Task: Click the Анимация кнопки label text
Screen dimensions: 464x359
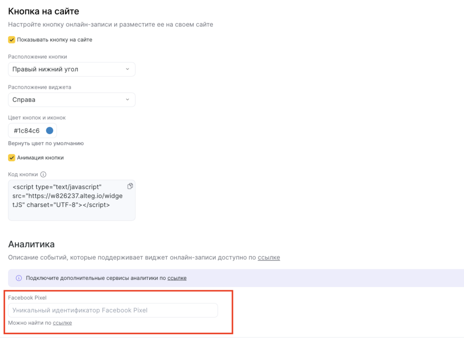Action: tap(40, 158)
